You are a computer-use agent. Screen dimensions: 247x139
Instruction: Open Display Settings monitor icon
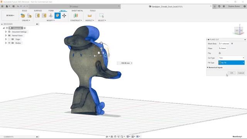click(x=128, y=137)
